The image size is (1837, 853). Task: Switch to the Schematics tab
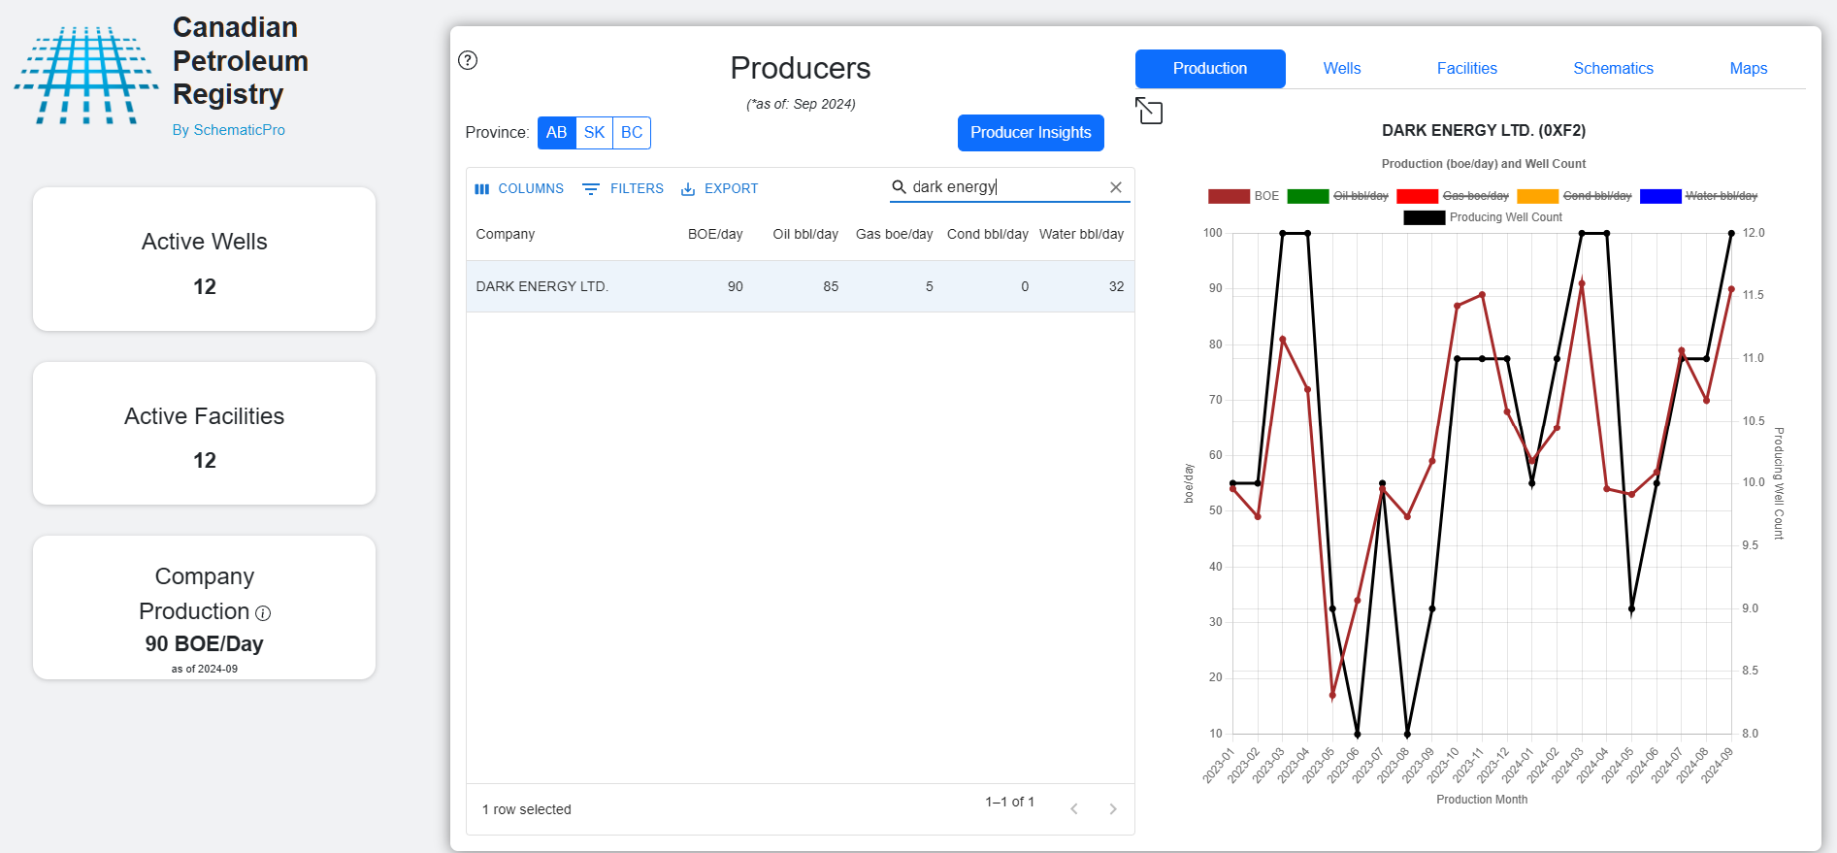[1613, 69]
